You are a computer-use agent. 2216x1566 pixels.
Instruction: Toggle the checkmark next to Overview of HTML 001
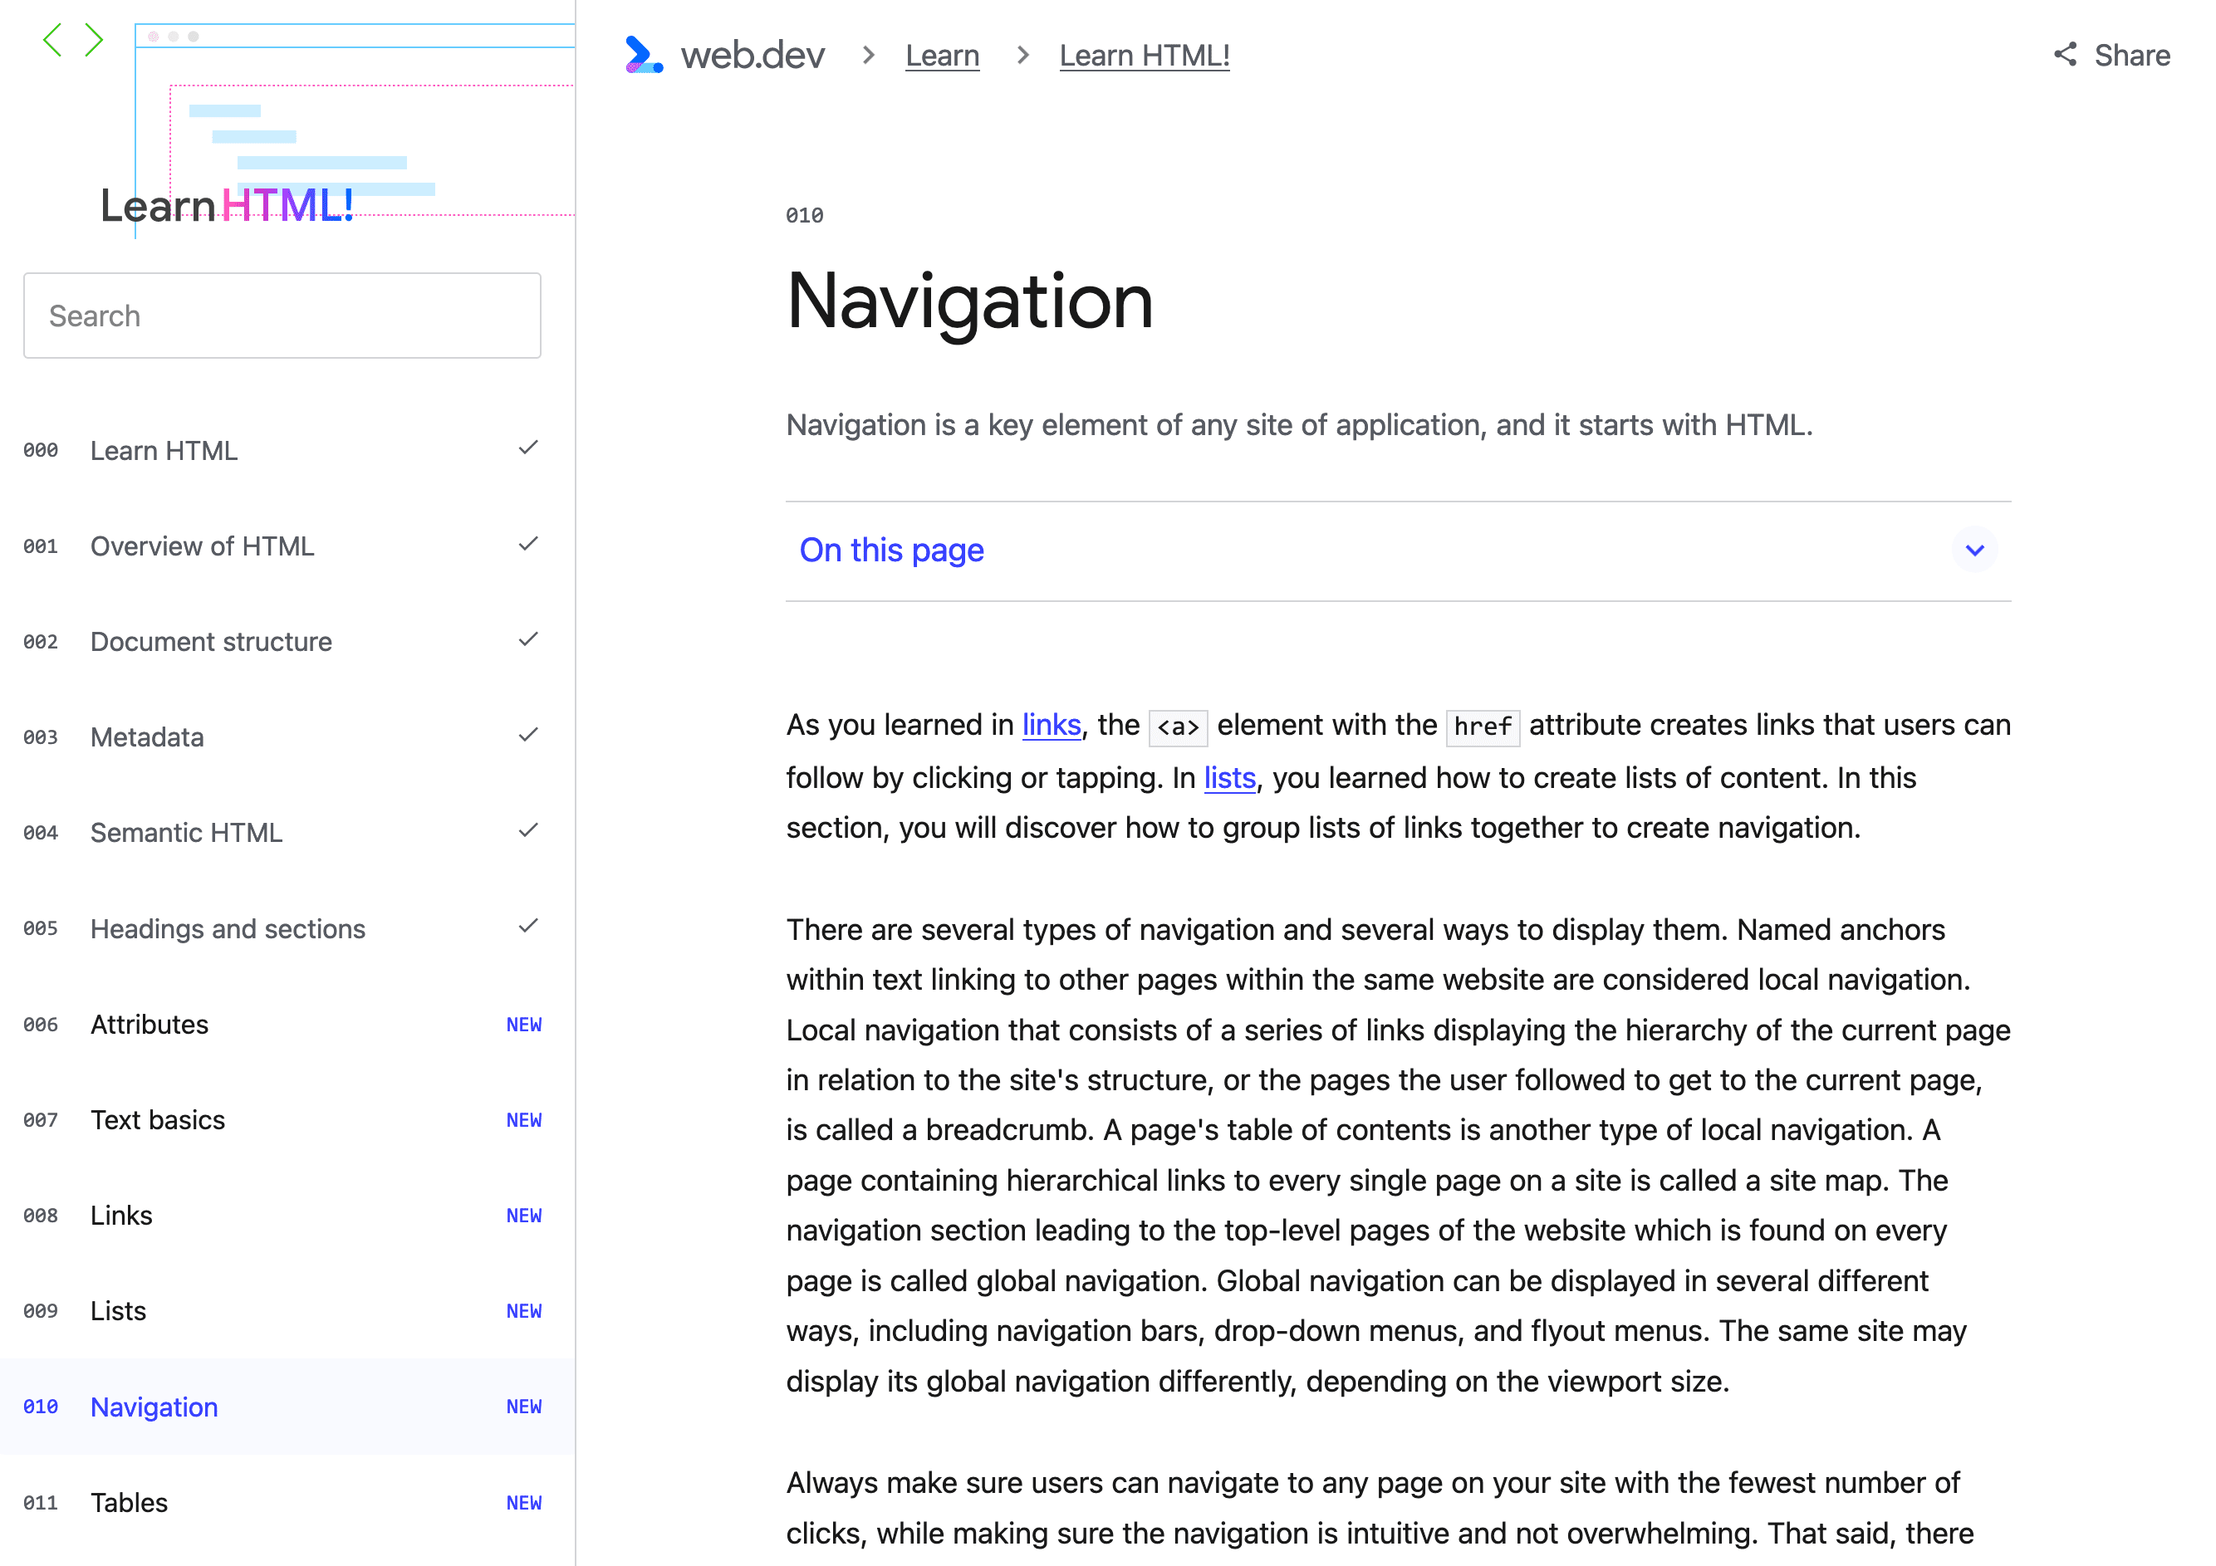(x=526, y=544)
